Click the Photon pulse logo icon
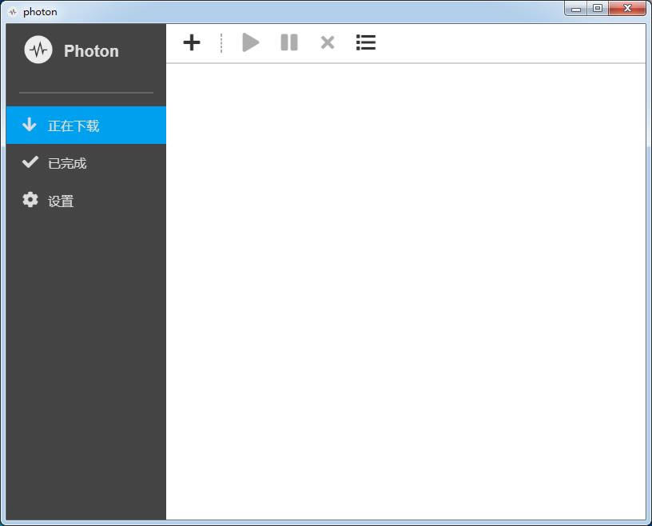The image size is (652, 526). click(38, 50)
